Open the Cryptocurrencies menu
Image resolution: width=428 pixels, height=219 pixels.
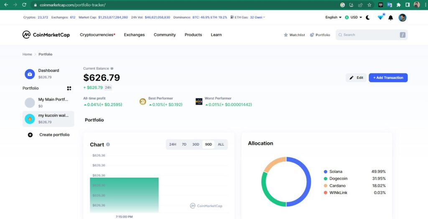[x=97, y=35]
